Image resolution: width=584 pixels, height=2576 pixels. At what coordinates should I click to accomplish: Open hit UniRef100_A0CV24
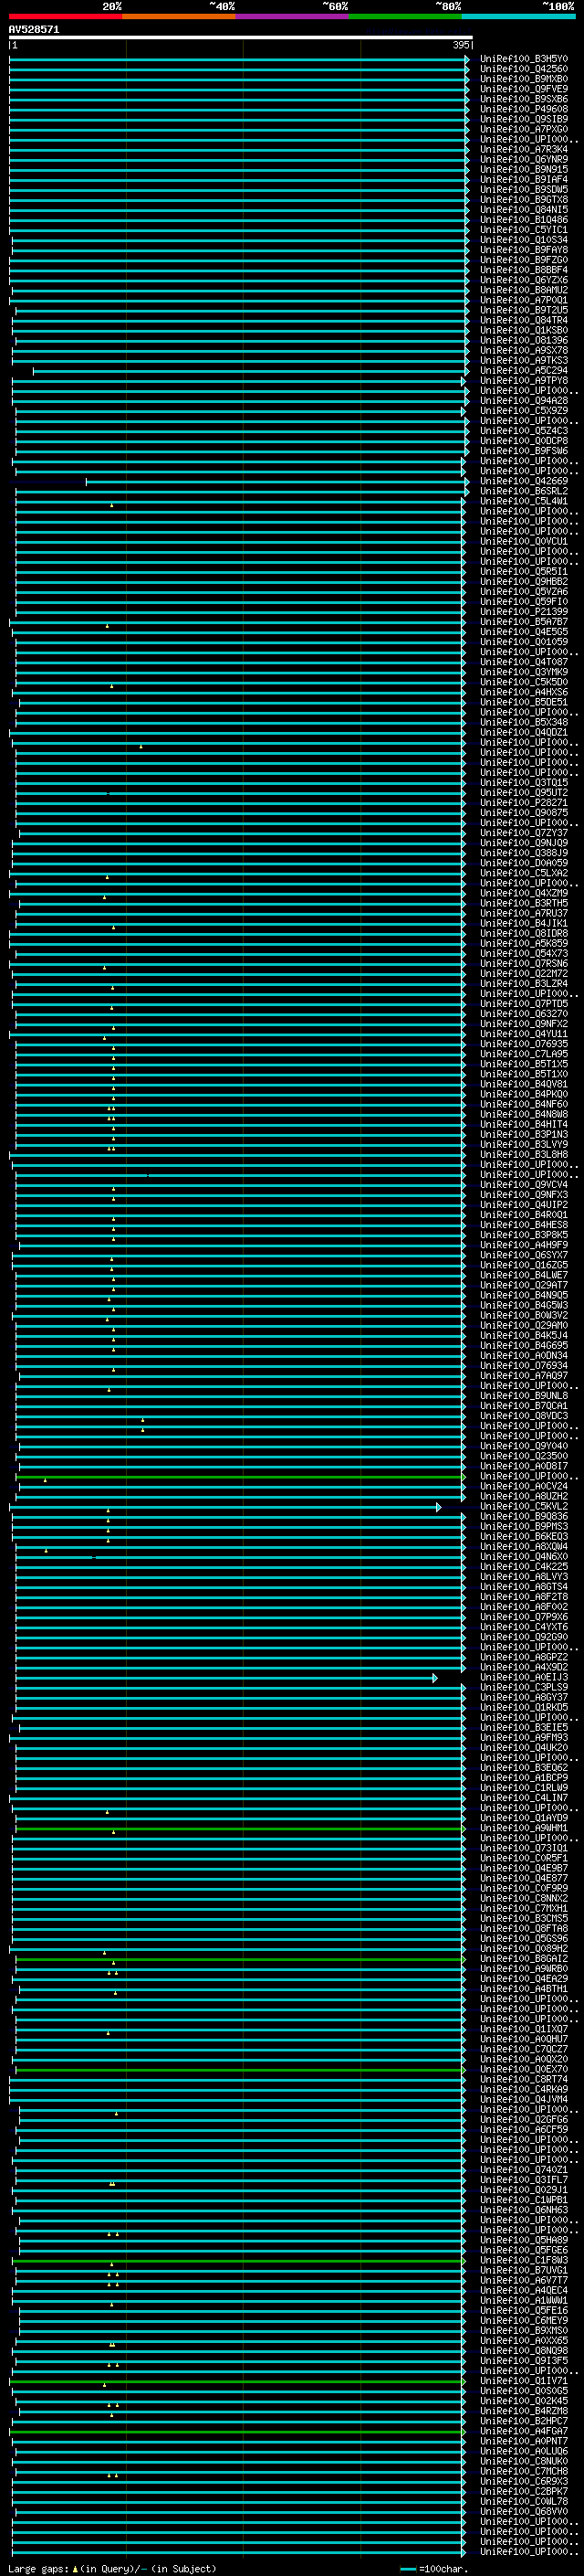tap(524, 1486)
